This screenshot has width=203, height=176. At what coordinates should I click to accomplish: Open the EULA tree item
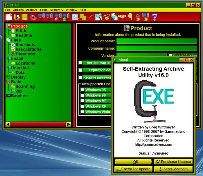click(21, 31)
